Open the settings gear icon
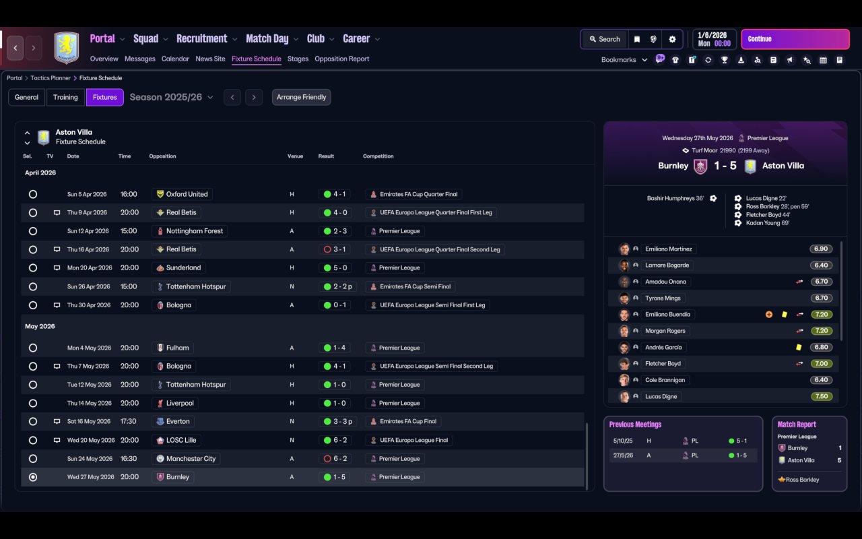862x539 pixels. click(x=672, y=39)
